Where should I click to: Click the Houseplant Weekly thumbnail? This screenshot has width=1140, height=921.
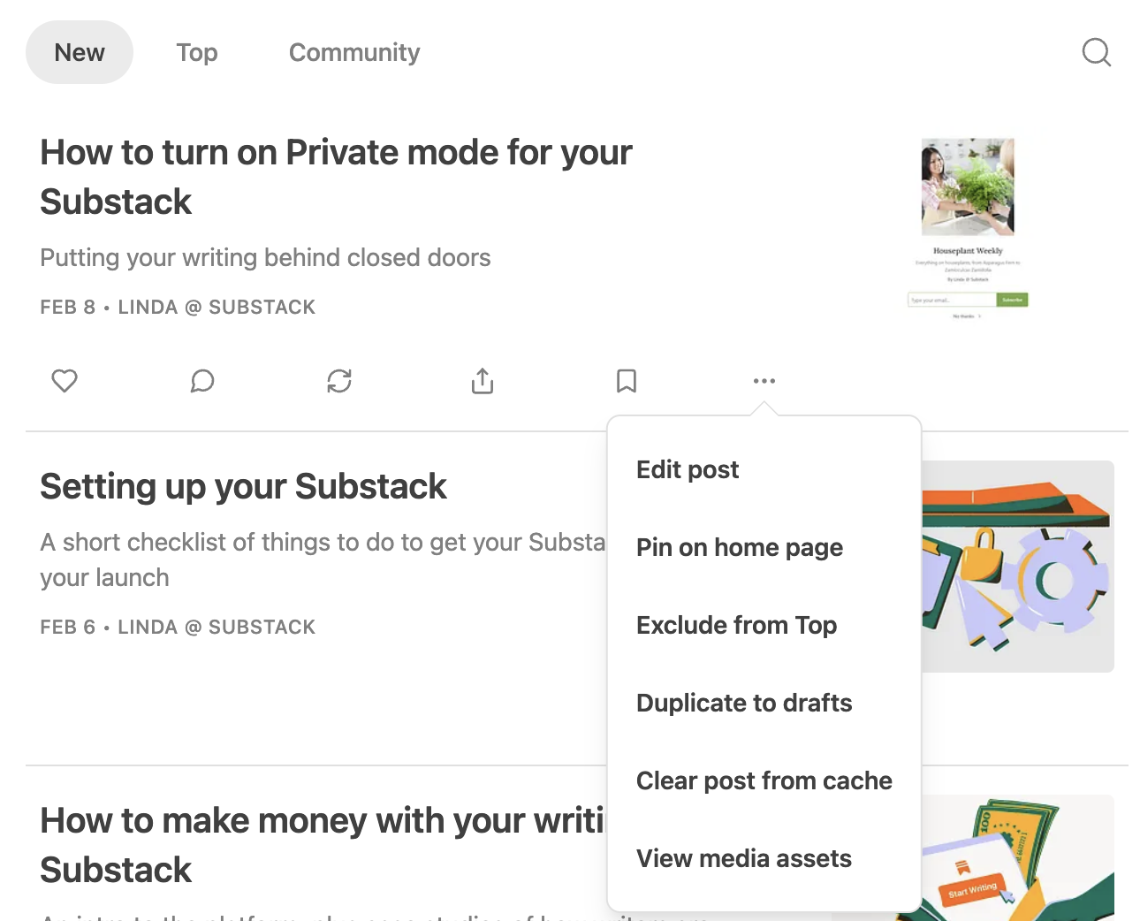pos(968,228)
